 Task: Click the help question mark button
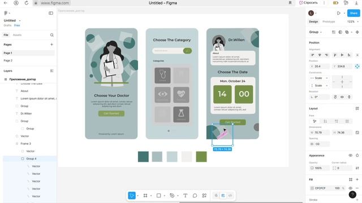352,195
